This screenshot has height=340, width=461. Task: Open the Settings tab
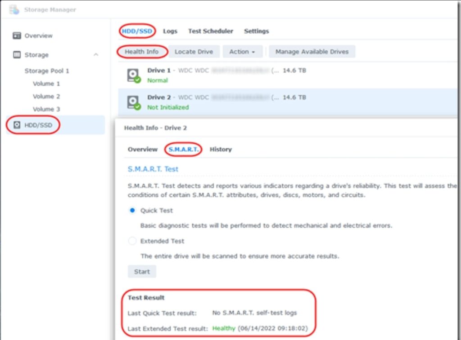point(256,31)
